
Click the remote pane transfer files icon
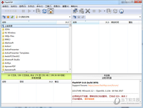109,11
